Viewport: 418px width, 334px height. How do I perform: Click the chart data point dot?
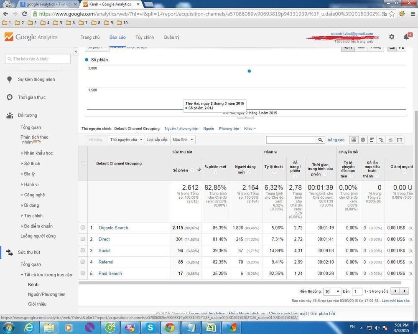coord(249,71)
